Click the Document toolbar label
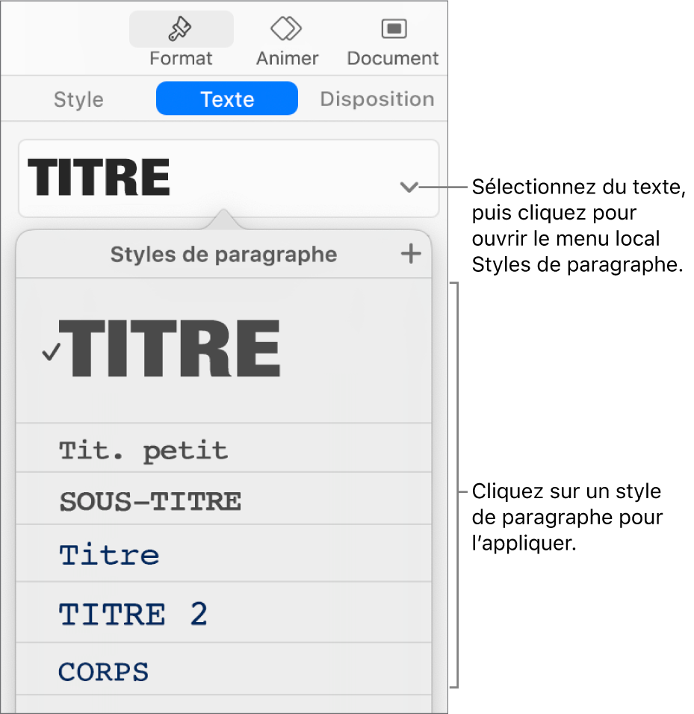 coord(393,58)
